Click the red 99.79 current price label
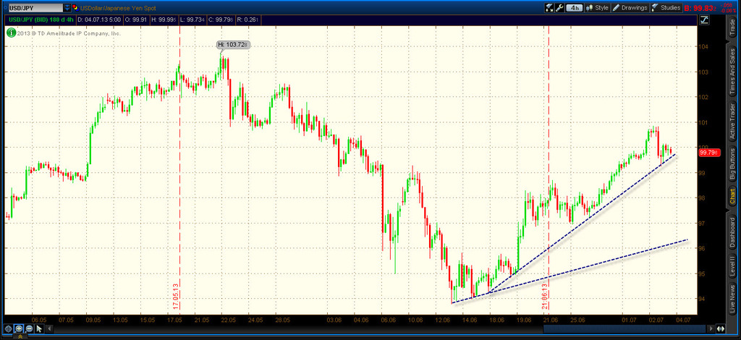The height and width of the screenshot is (340, 741). click(x=709, y=153)
